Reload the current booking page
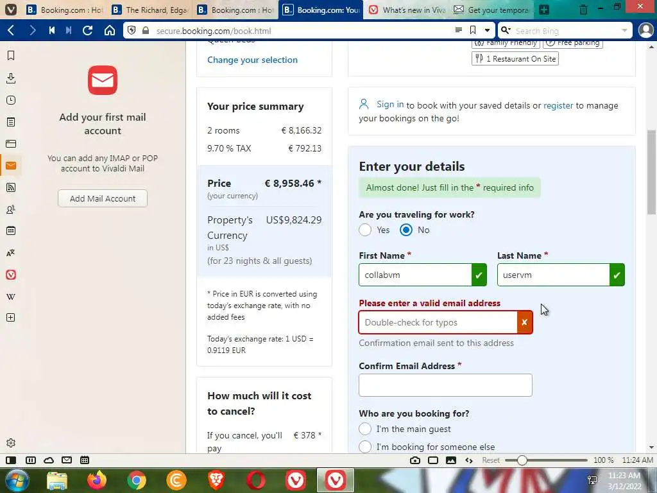This screenshot has height=493, width=657. click(x=87, y=31)
